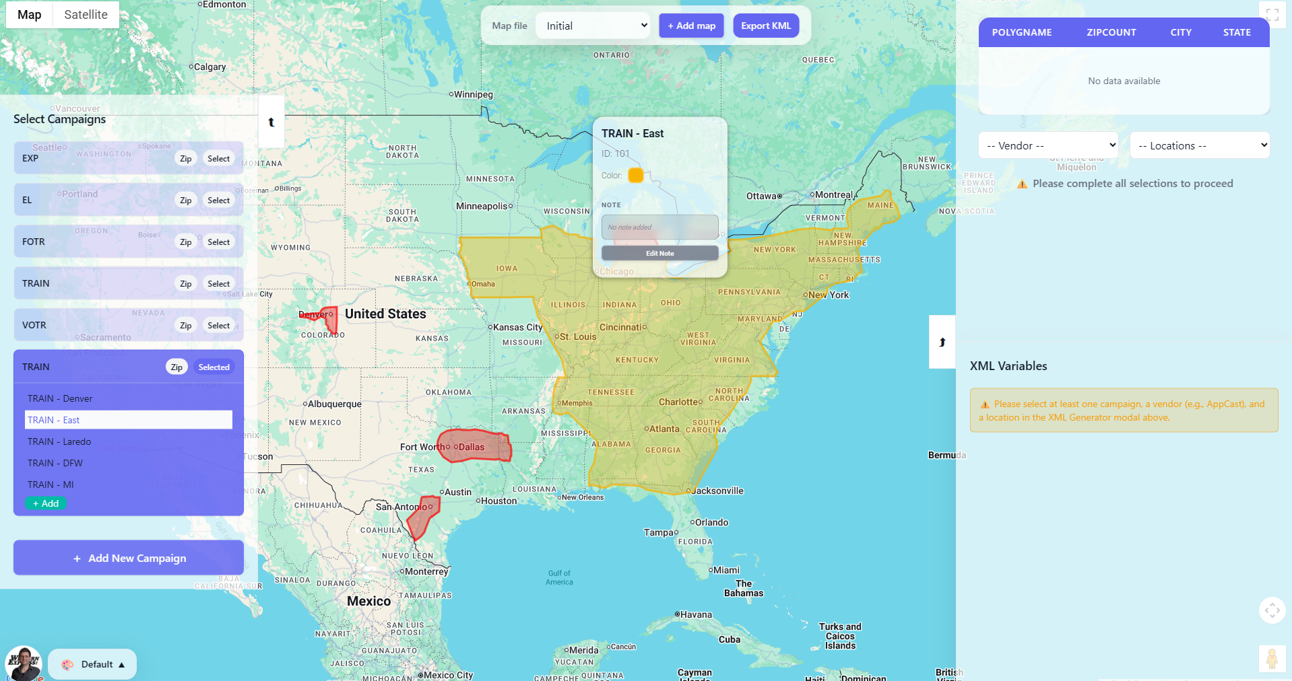
Task: Toggle Zip on the EXP campaign
Action: [x=185, y=159]
